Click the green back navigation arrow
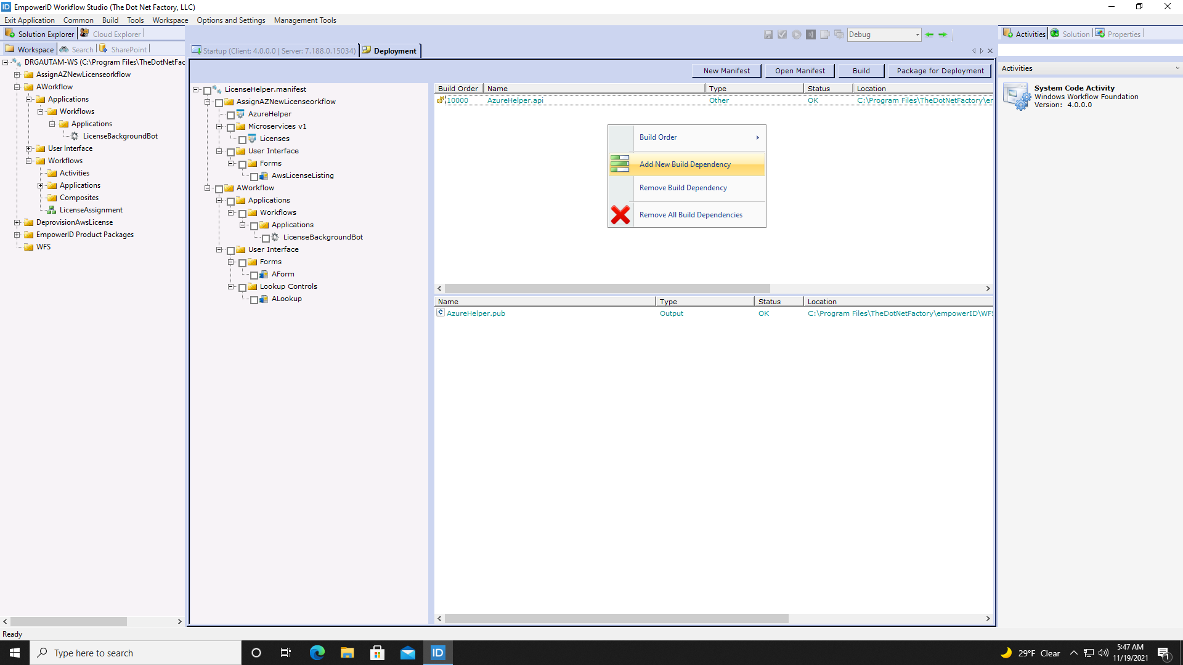1183x665 pixels. tap(930, 34)
